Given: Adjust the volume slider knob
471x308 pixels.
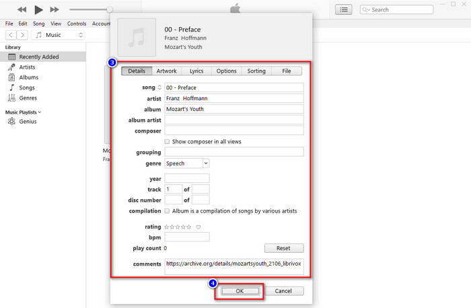Looking at the screenshot, I should (x=110, y=9).
